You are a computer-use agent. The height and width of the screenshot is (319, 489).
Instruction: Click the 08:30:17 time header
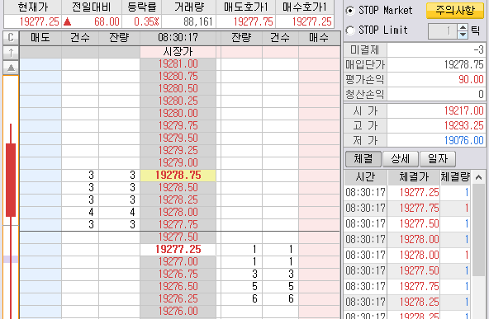coord(178,38)
